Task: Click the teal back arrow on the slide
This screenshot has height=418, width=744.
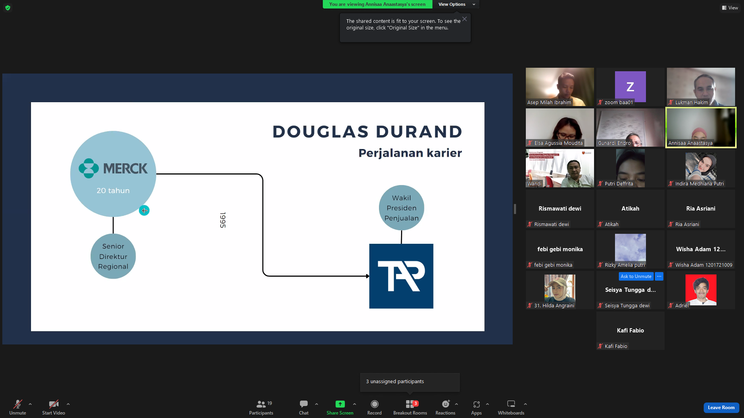Action: coord(144,211)
